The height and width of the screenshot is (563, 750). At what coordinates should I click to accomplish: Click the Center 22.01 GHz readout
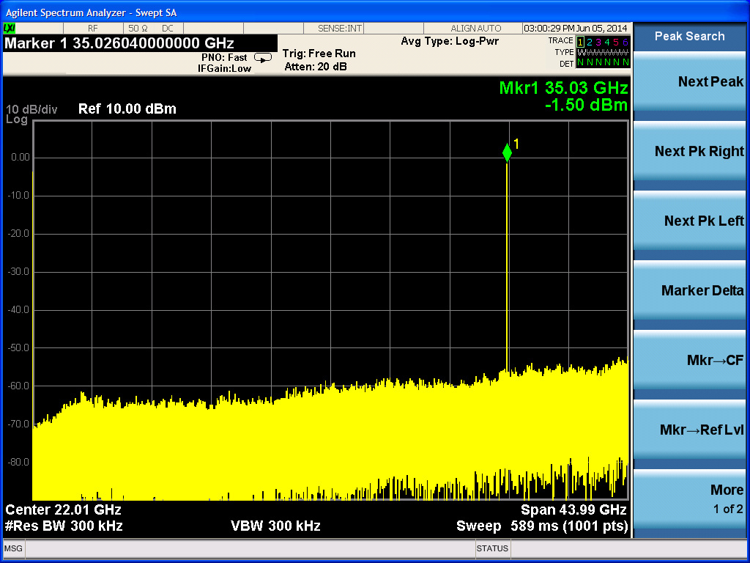64,509
